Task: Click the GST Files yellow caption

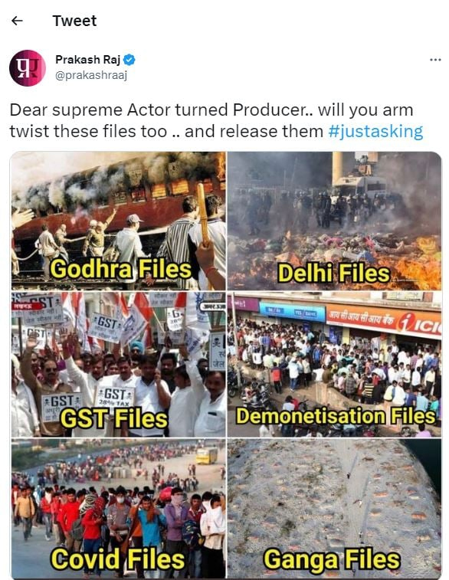Action: click(x=114, y=418)
